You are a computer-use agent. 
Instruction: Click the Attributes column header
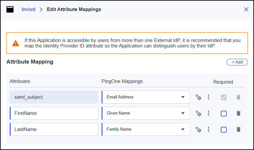(x=20, y=81)
